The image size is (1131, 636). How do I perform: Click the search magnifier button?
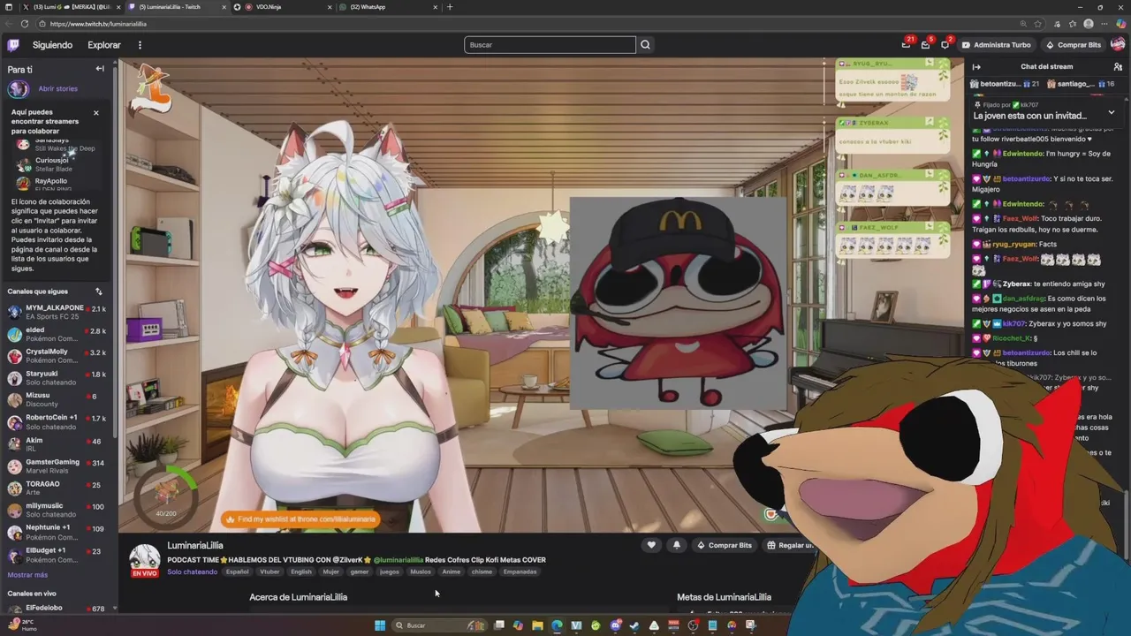[646, 45]
